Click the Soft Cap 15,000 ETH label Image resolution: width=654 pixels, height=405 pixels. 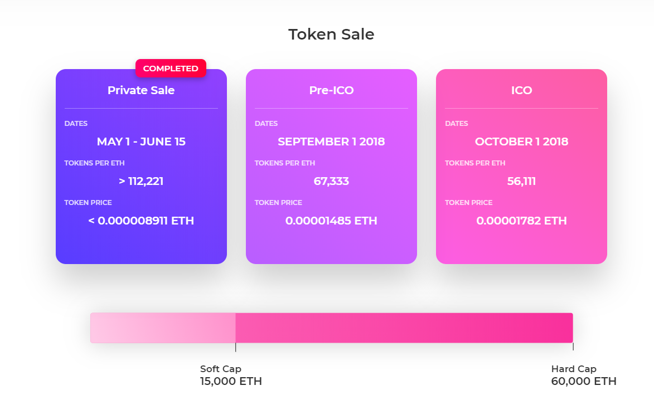[x=231, y=375]
